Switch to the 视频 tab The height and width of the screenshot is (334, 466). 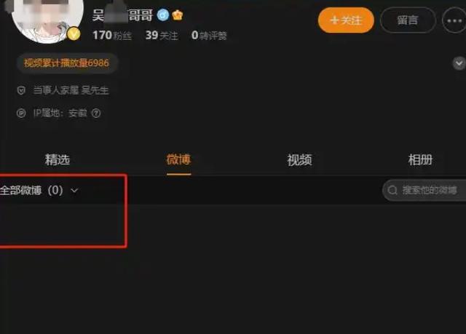(x=299, y=160)
